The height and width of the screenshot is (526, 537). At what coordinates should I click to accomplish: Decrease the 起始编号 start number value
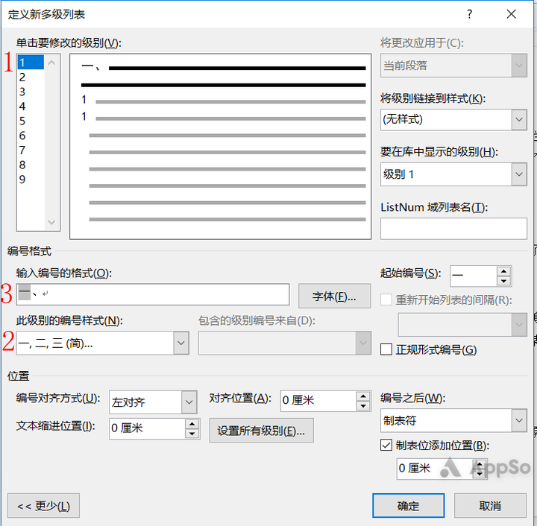pos(503,281)
